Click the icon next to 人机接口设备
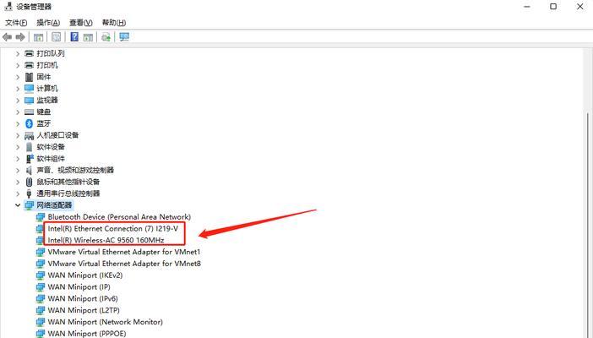This screenshot has width=593, height=338. pos(29,135)
